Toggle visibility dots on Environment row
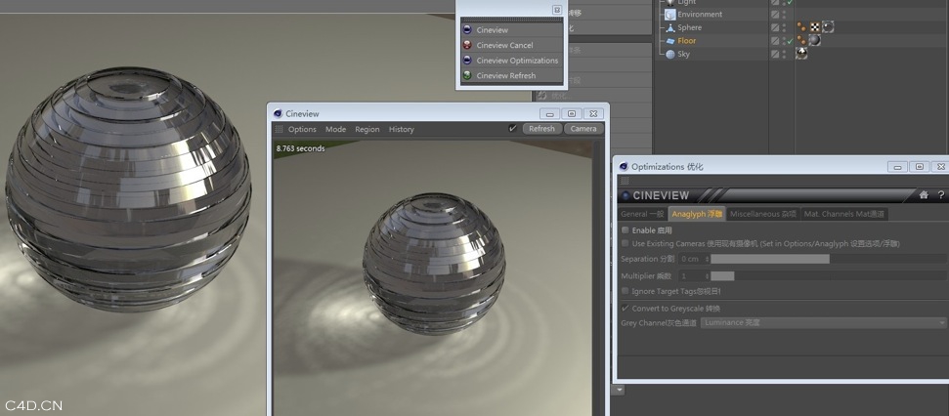Screen dimensions: 949x416 pos(784,15)
